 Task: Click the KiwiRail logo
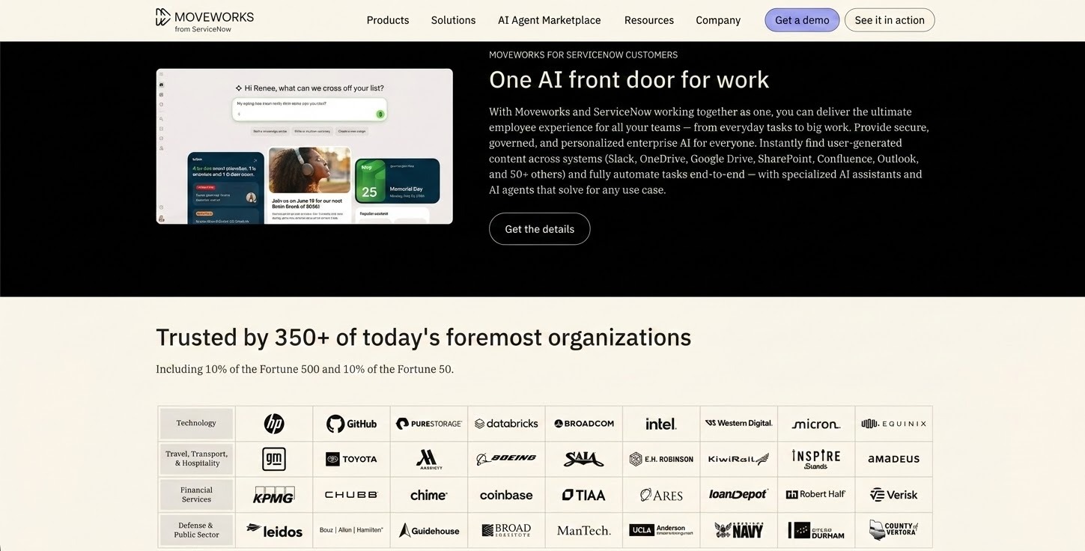point(738,459)
